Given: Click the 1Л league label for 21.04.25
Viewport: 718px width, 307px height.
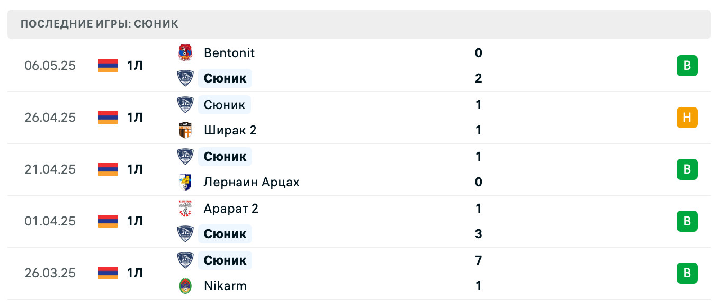Looking at the screenshot, I should click(x=135, y=169).
